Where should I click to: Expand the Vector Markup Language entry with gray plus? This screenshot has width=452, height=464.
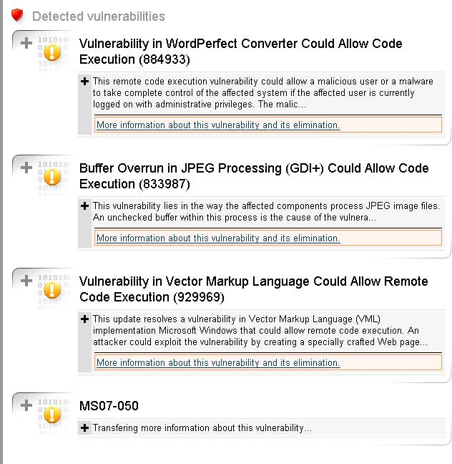pos(26,281)
